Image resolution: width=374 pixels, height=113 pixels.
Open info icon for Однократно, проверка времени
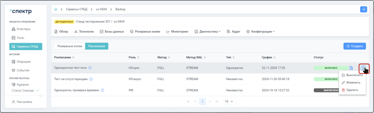pyautogui.click(x=102, y=90)
